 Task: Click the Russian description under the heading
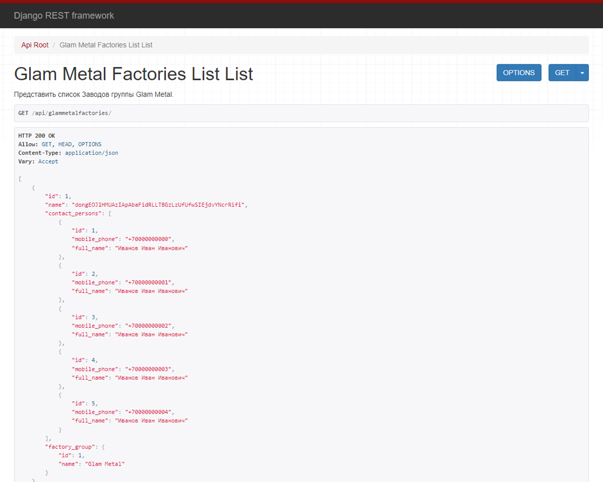click(x=93, y=95)
